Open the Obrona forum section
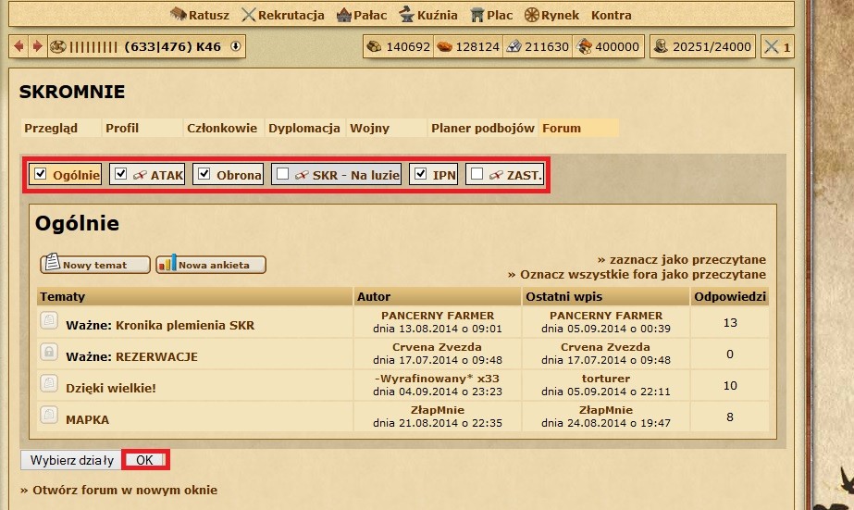Viewport: 854px width, 510px height. point(239,176)
